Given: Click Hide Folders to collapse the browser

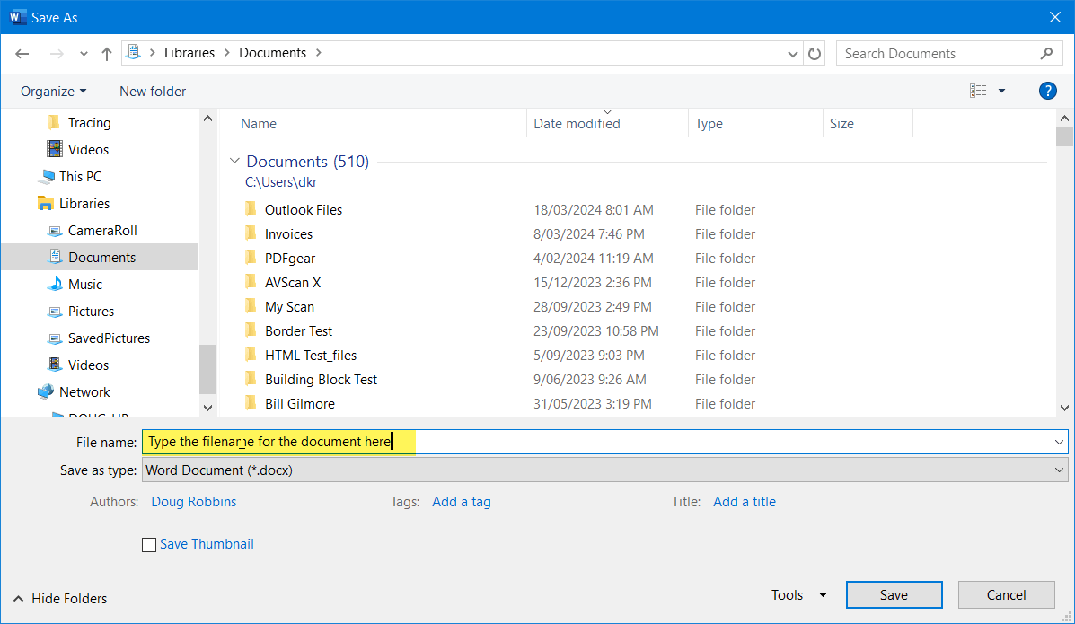Looking at the screenshot, I should [x=59, y=599].
